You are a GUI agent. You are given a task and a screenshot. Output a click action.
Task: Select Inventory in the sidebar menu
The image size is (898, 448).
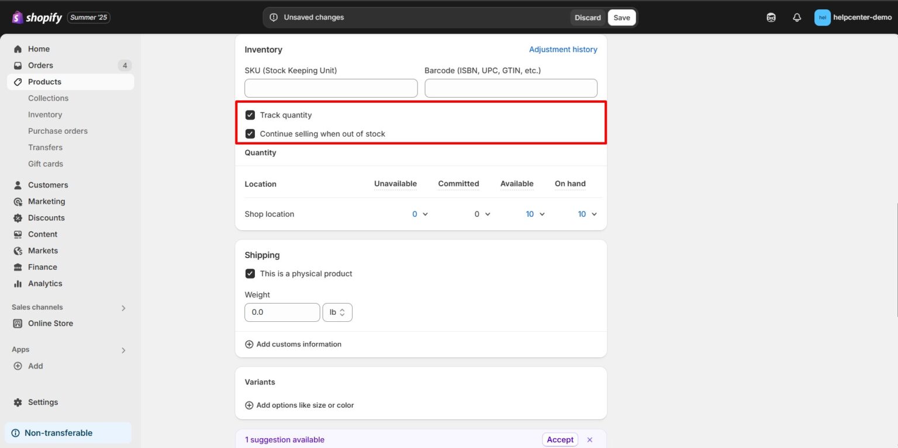click(45, 114)
